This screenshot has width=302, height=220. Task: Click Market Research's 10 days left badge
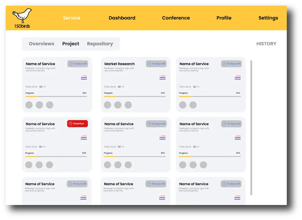pos(156,64)
